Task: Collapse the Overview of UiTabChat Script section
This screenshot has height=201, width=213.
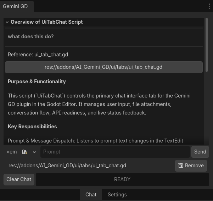Action: (x=7, y=22)
